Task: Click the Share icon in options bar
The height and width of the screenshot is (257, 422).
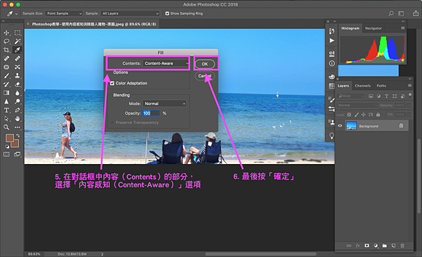Action: click(416, 13)
